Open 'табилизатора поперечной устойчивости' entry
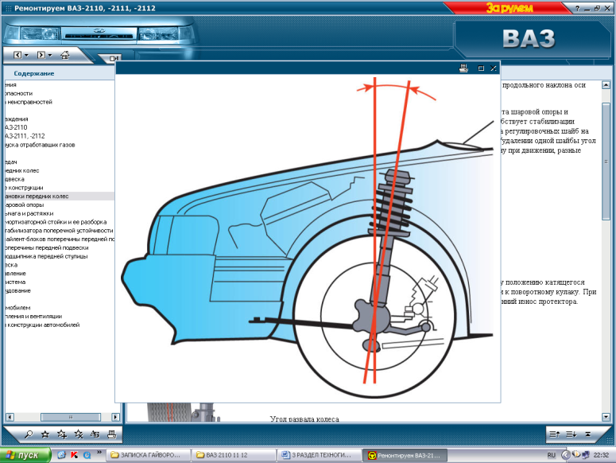The image size is (616, 463). (x=59, y=231)
